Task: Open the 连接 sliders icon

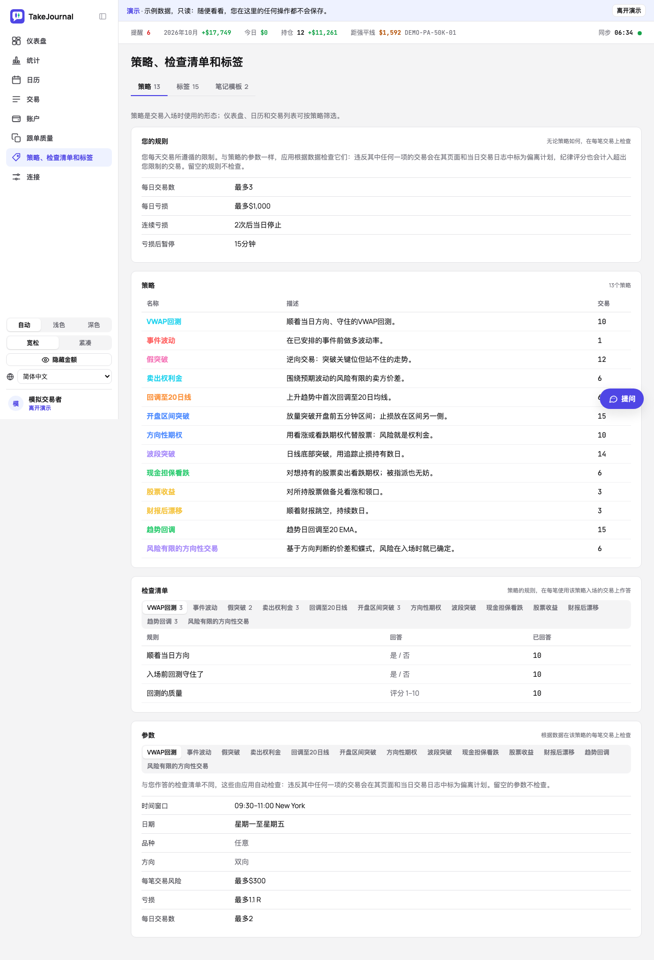Action: 16,177
